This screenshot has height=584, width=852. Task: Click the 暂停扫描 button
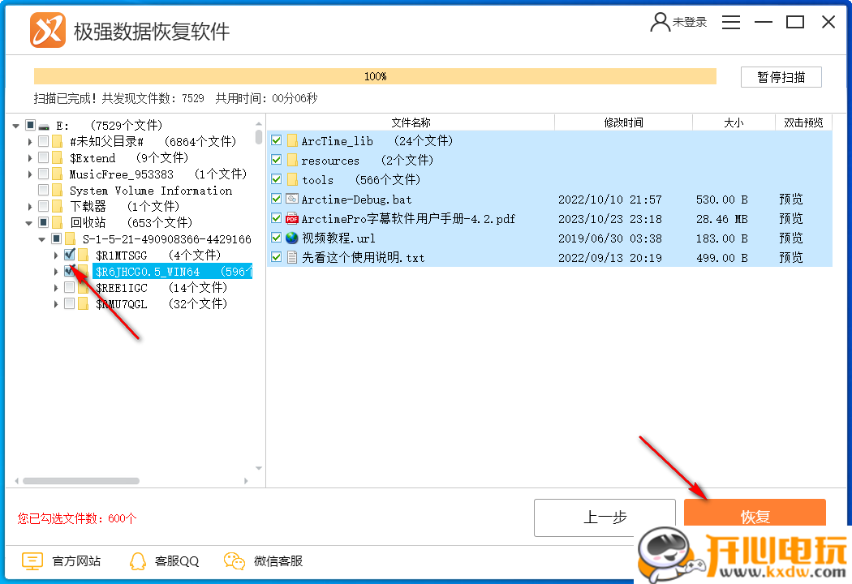[x=781, y=77]
